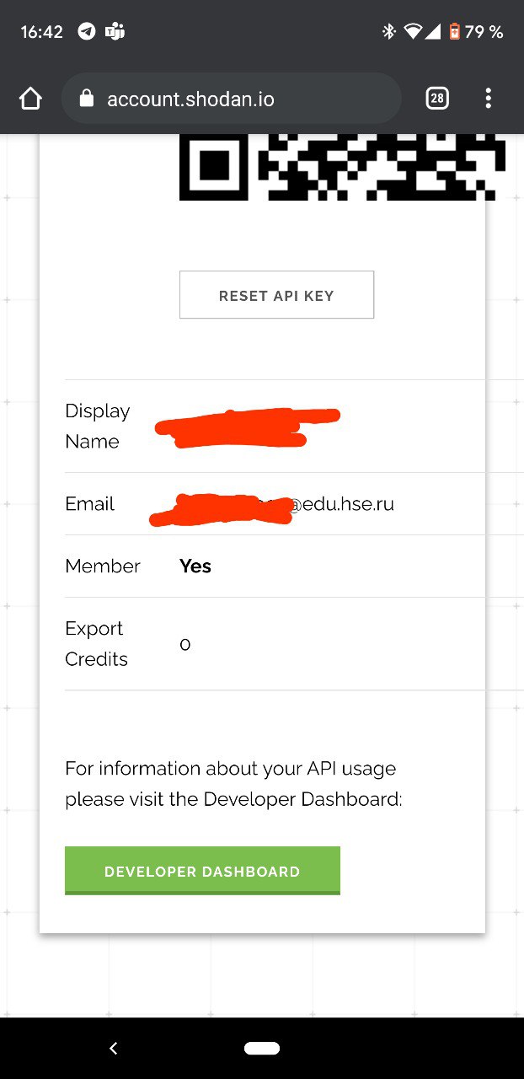This screenshot has width=524, height=1079.
Task: Select the export credits value '0'
Action: click(185, 645)
